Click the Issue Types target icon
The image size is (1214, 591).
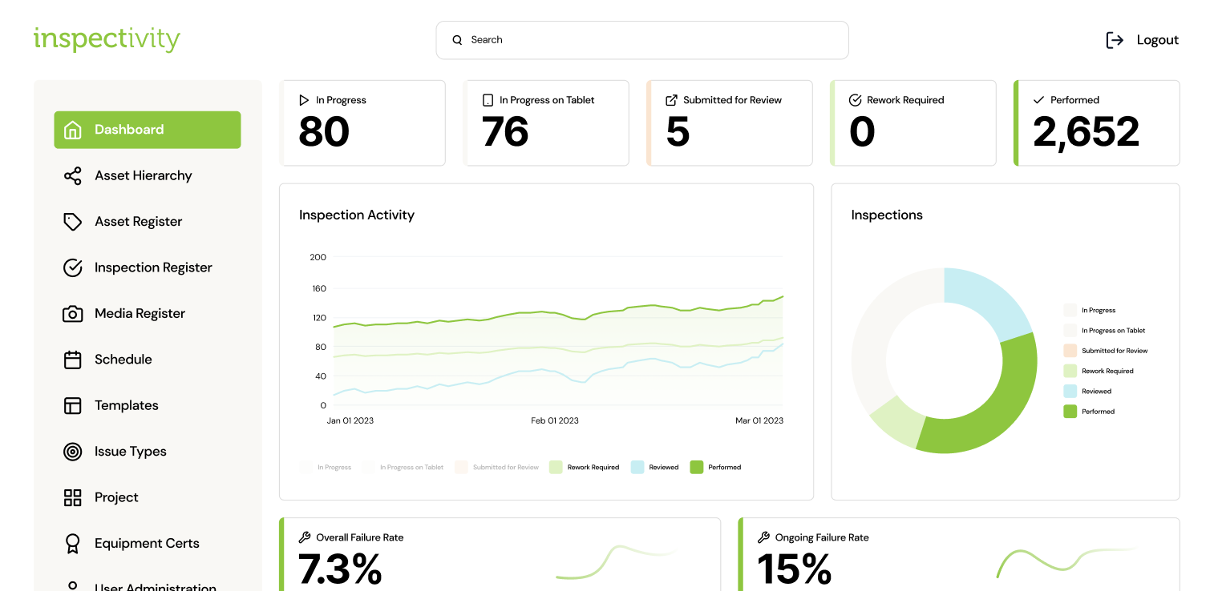pyautogui.click(x=72, y=452)
